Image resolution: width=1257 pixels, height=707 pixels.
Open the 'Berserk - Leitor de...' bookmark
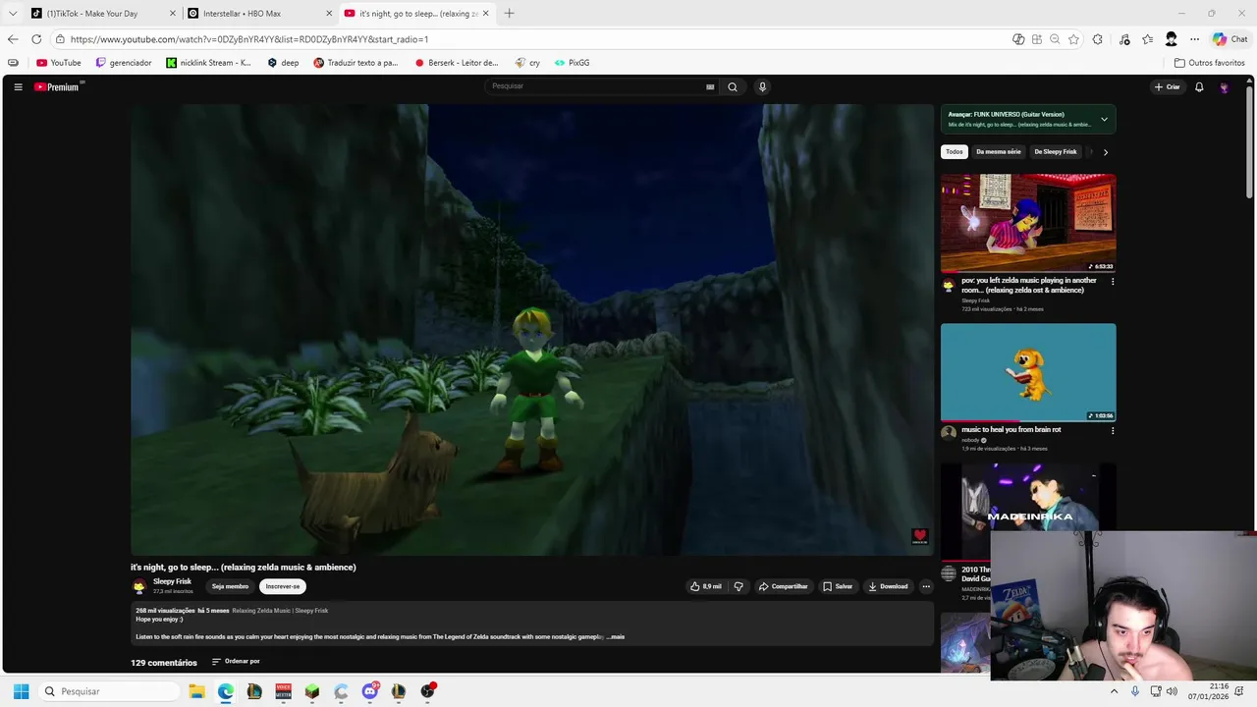[x=457, y=63]
